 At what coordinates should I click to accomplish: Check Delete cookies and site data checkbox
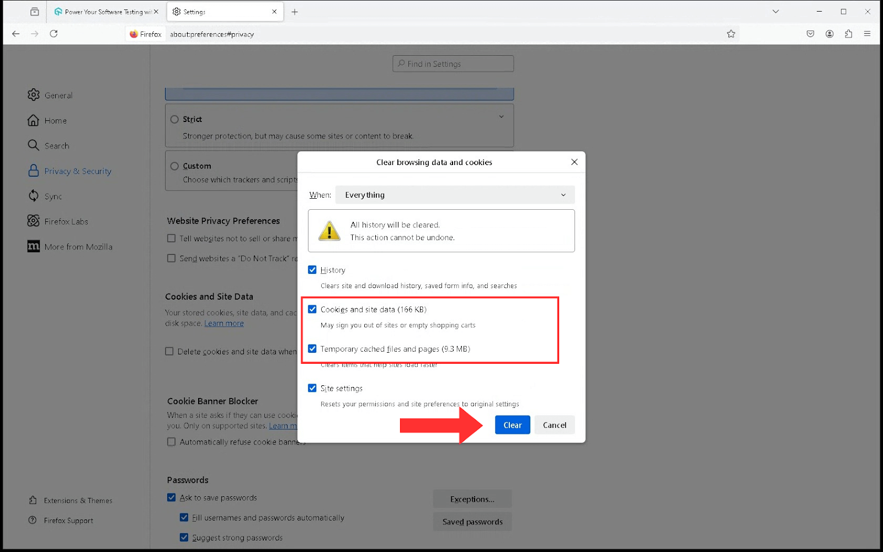(169, 351)
